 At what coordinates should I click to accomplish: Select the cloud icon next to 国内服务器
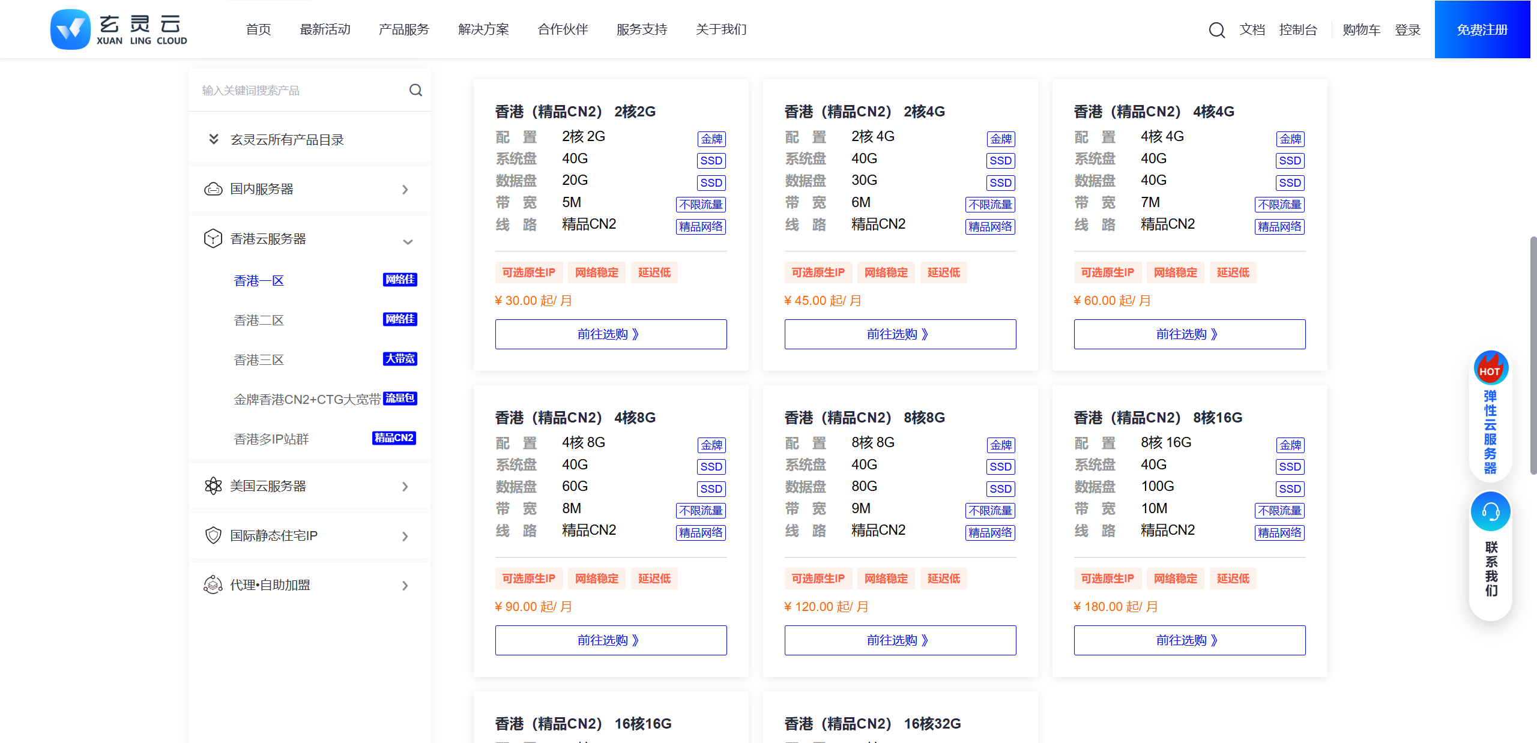click(214, 189)
